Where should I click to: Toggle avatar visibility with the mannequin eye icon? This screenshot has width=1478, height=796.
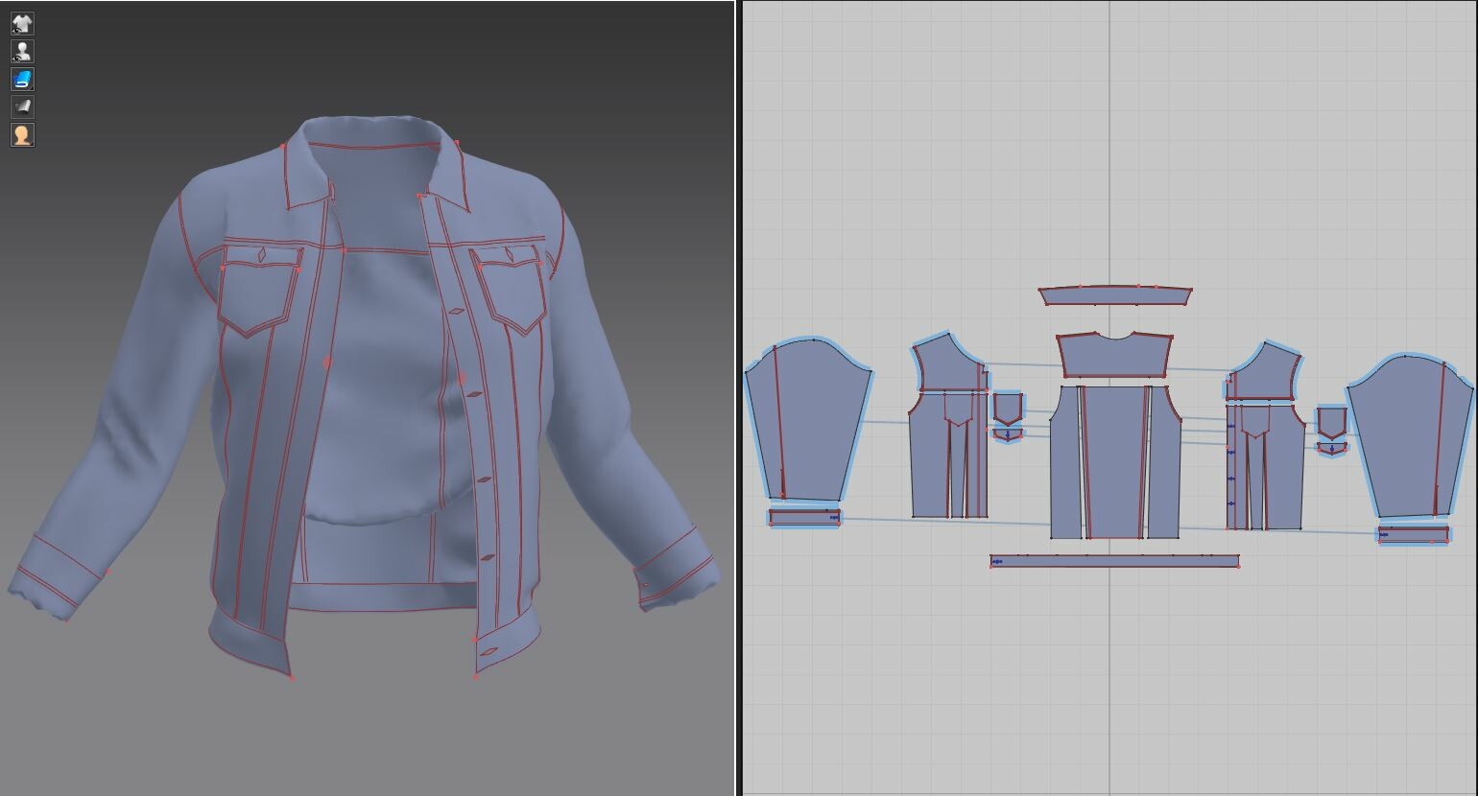click(x=22, y=51)
